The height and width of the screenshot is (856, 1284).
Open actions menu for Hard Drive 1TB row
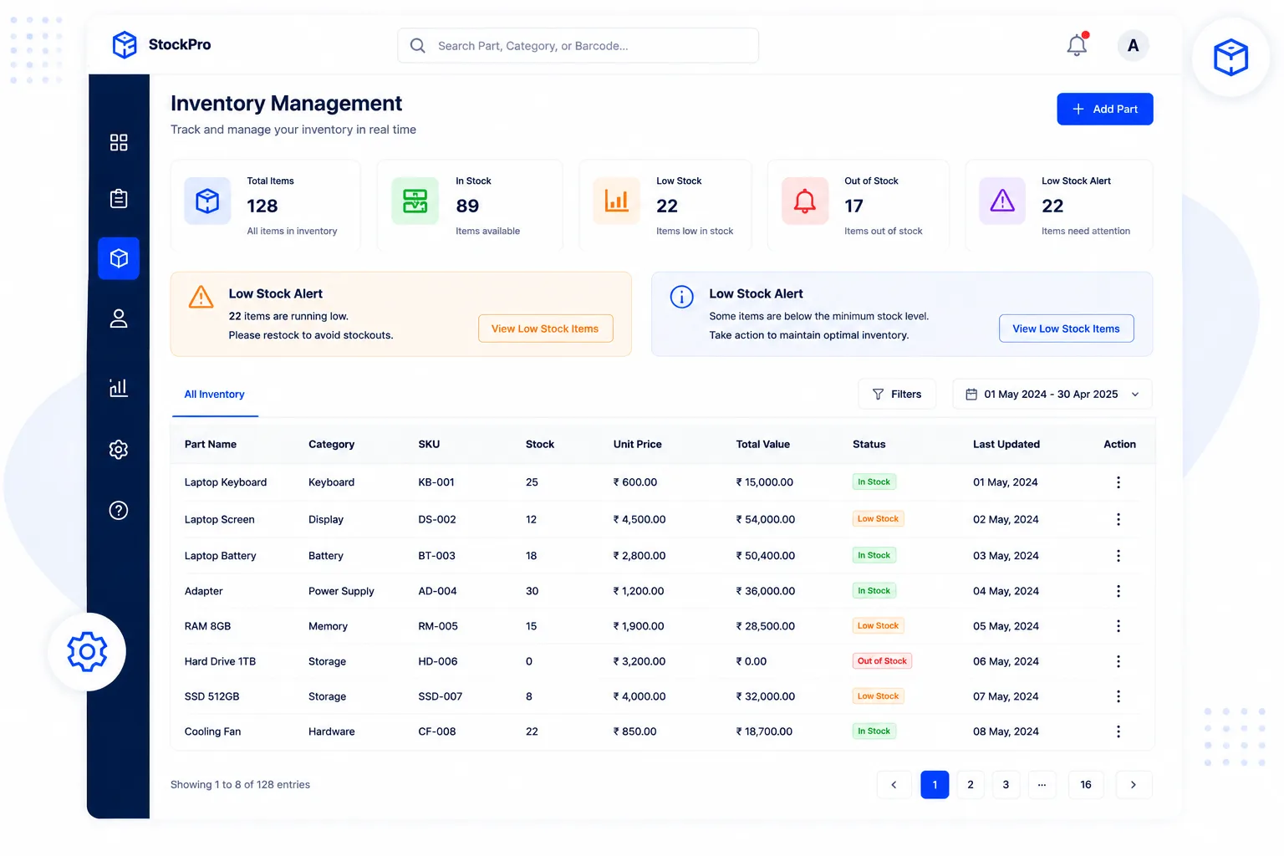click(x=1118, y=661)
